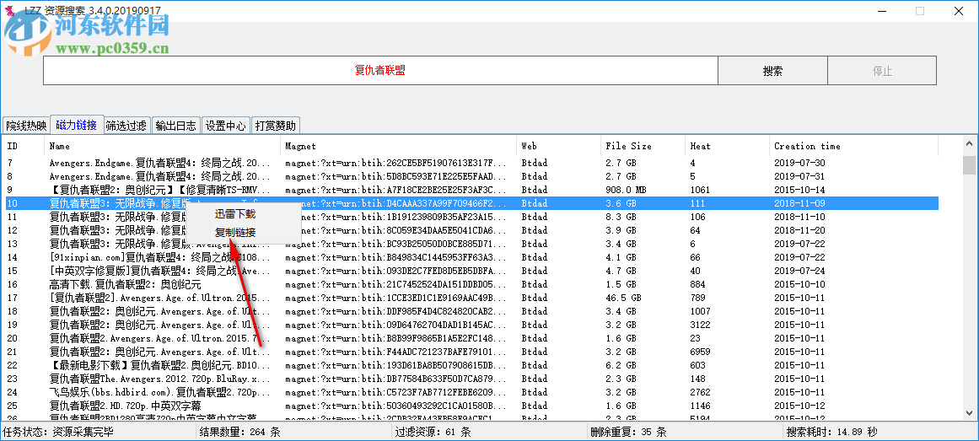This screenshot has width=979, height=441.
Task: Select row 8 Avengers.Endgame name
Action: (160, 176)
